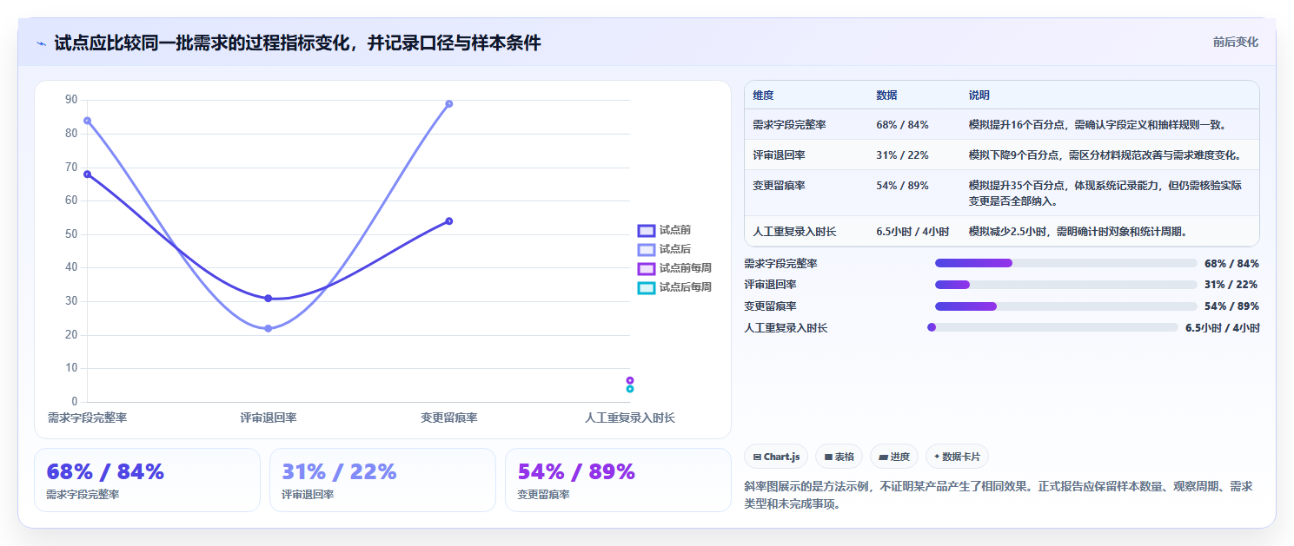Click the 试点前 point at 评审退回率 (31)

point(268,299)
